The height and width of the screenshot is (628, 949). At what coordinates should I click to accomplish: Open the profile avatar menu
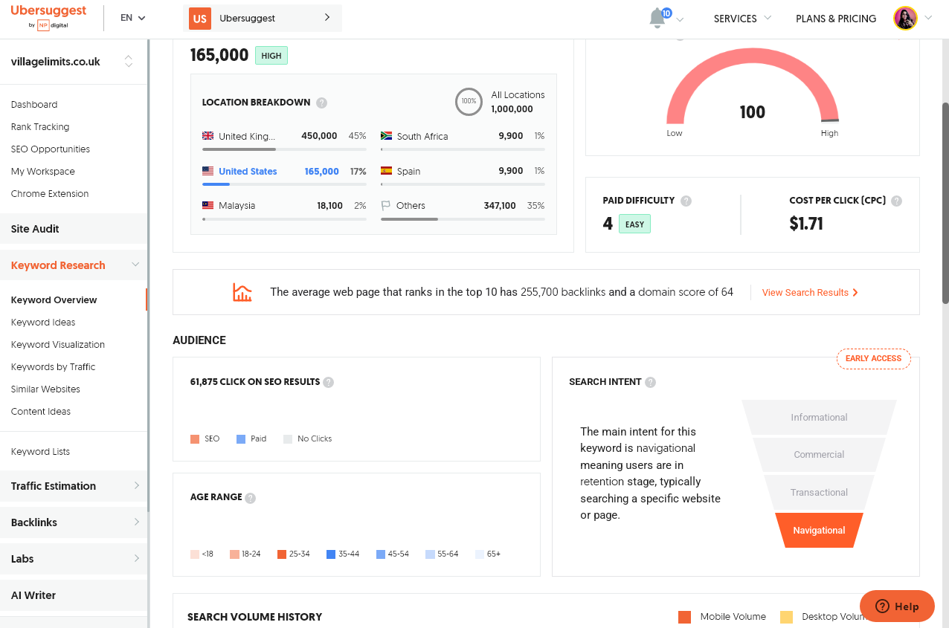pyautogui.click(x=905, y=18)
